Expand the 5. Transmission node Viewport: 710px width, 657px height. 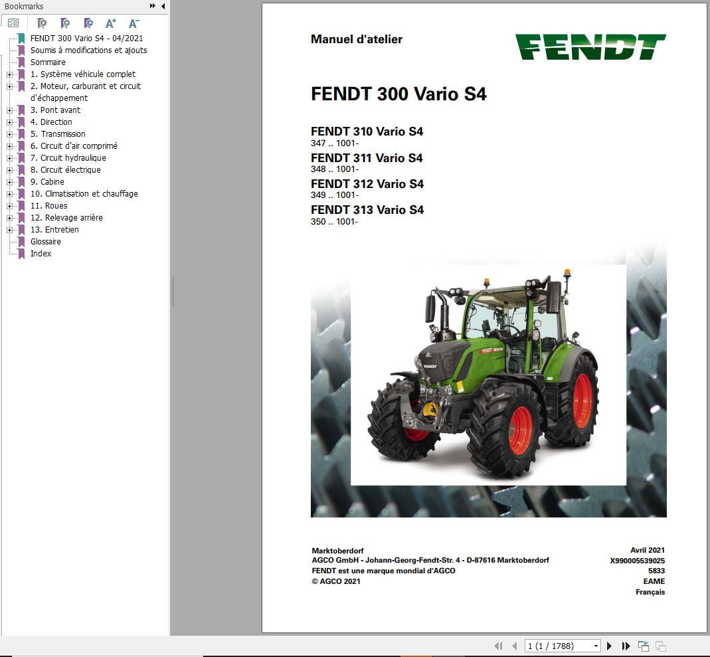(x=9, y=134)
